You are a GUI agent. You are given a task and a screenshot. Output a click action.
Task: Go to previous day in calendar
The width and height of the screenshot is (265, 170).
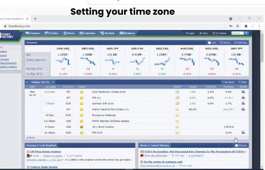(x=27, y=82)
